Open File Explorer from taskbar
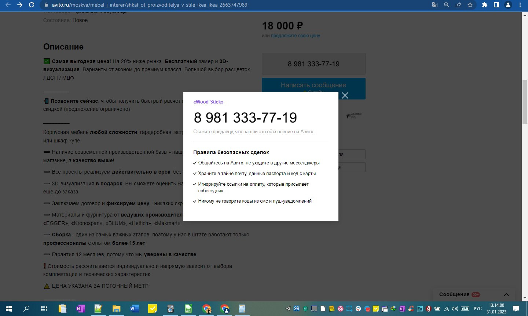The height and width of the screenshot is (316, 528). [x=116, y=309]
